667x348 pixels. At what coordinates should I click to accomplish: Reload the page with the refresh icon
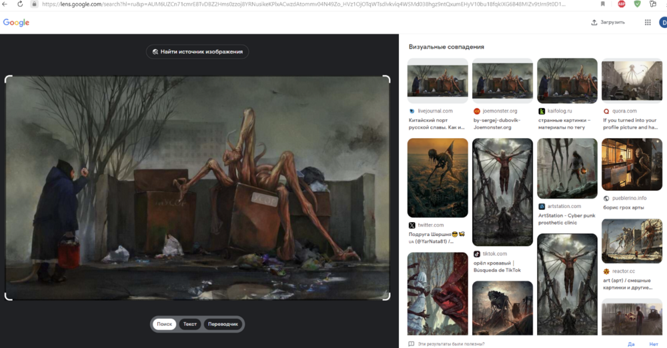click(x=20, y=4)
